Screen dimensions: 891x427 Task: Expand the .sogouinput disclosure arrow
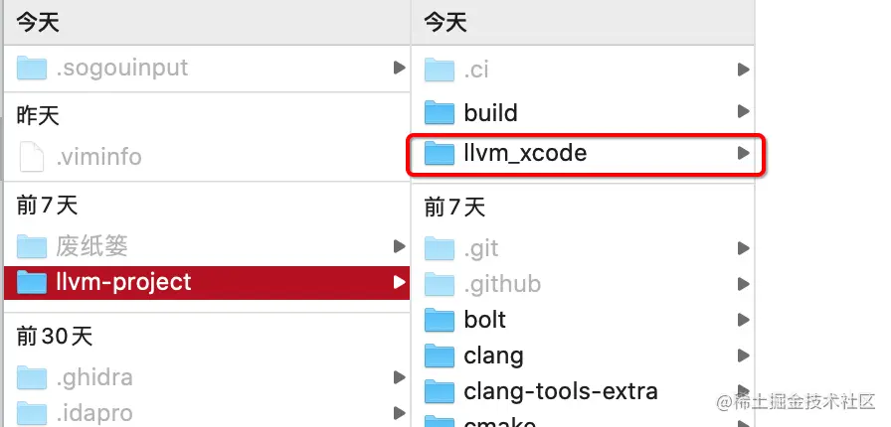[x=400, y=68]
